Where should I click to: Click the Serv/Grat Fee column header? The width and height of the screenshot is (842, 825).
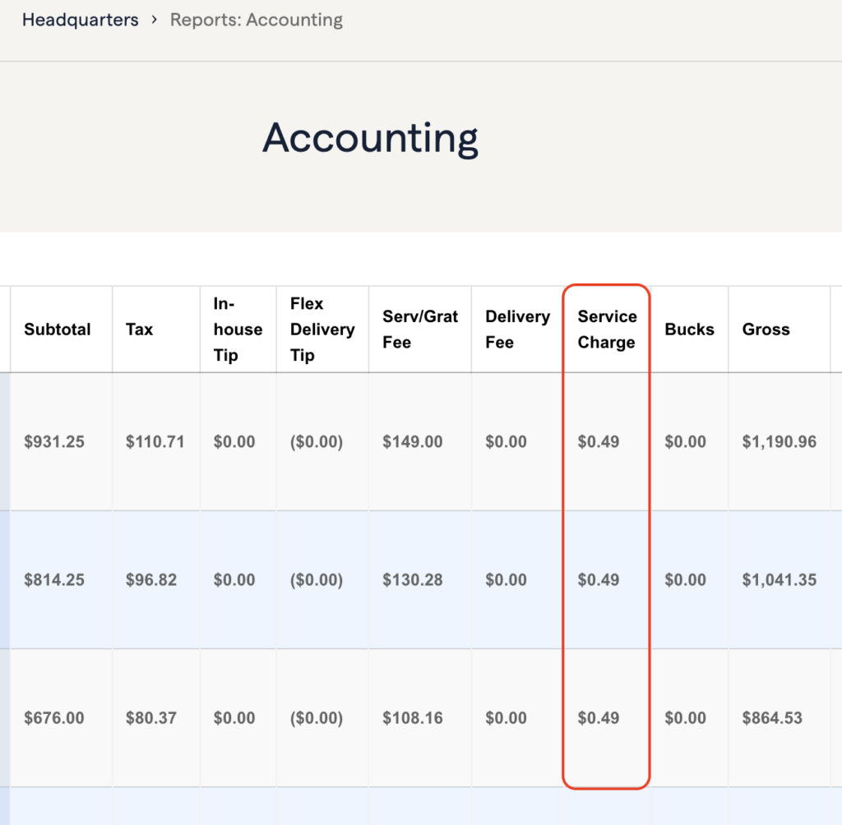tap(419, 330)
